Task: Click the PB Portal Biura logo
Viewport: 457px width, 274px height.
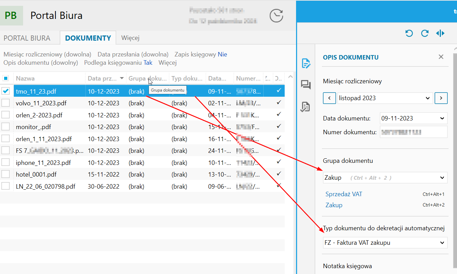Action: click(11, 15)
